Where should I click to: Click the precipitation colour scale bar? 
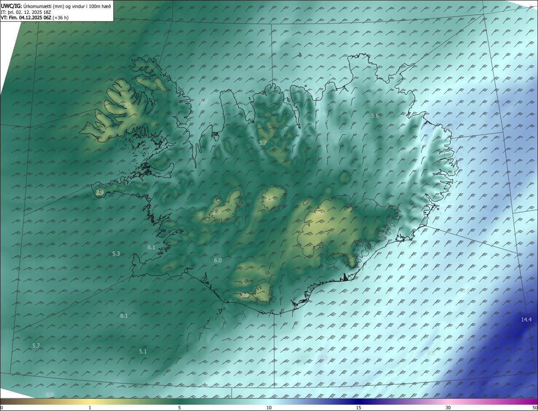269,401
